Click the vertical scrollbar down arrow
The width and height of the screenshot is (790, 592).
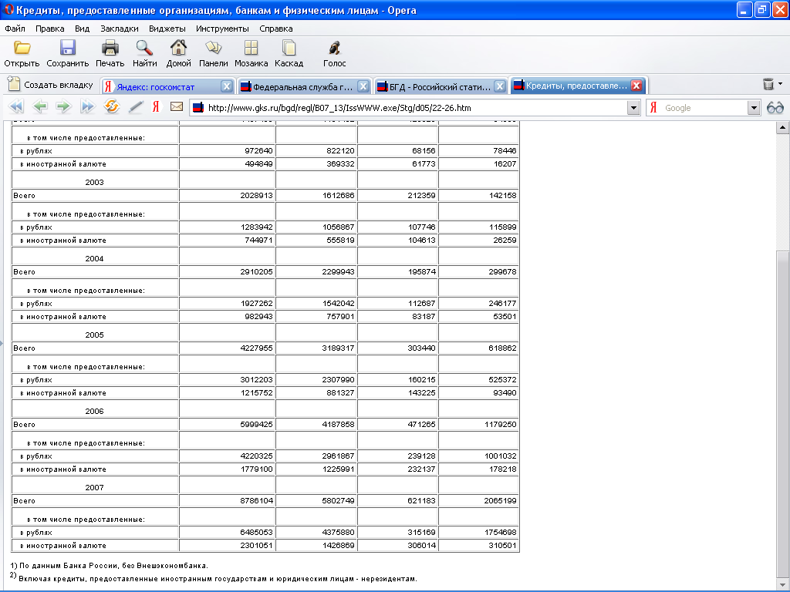click(782, 584)
